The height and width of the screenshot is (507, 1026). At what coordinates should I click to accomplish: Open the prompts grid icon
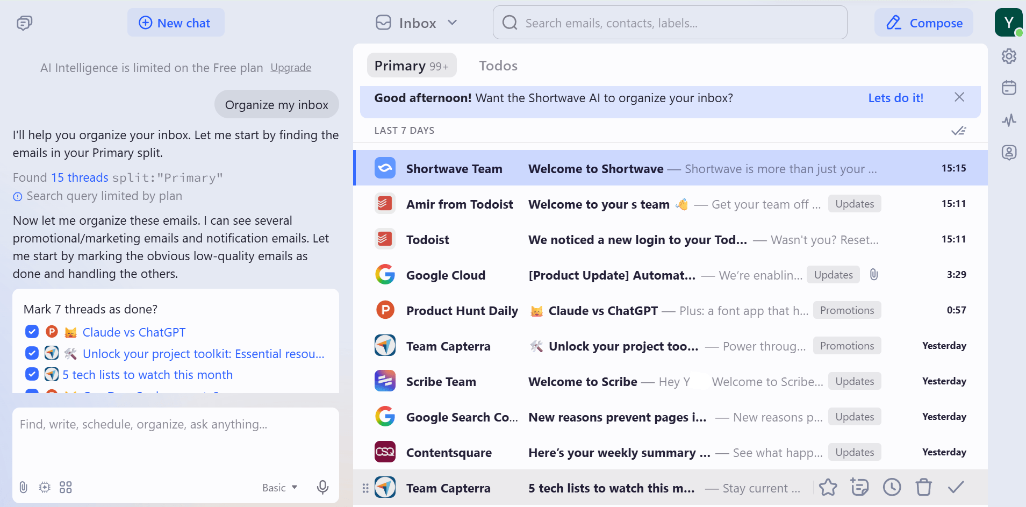[66, 487]
